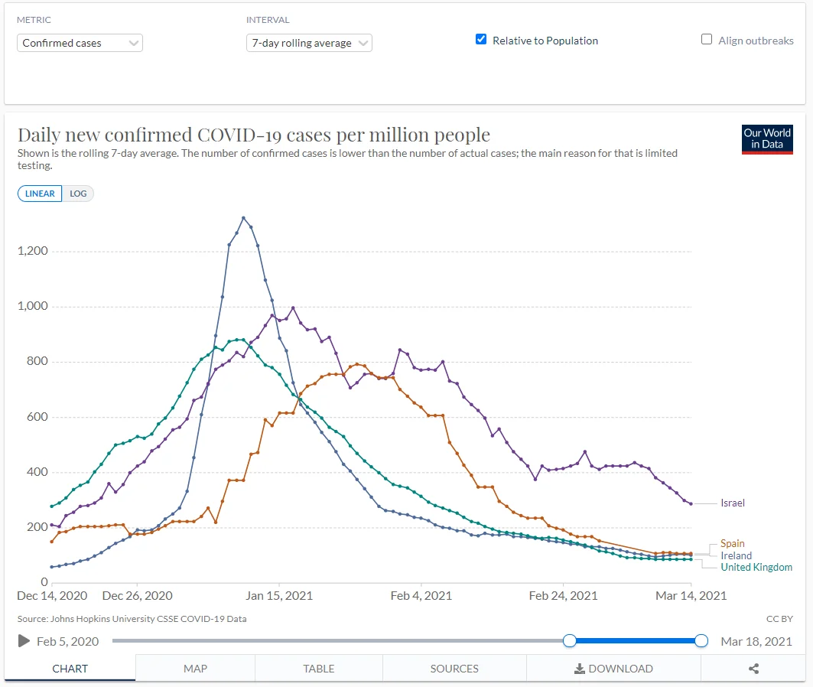Click the download icon in bottom tabs
Image resolution: width=813 pixels, height=687 pixels.
580,669
